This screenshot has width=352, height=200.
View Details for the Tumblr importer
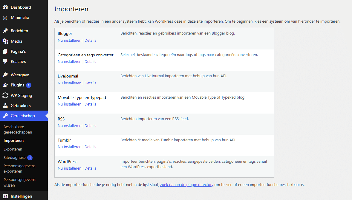(x=90, y=147)
